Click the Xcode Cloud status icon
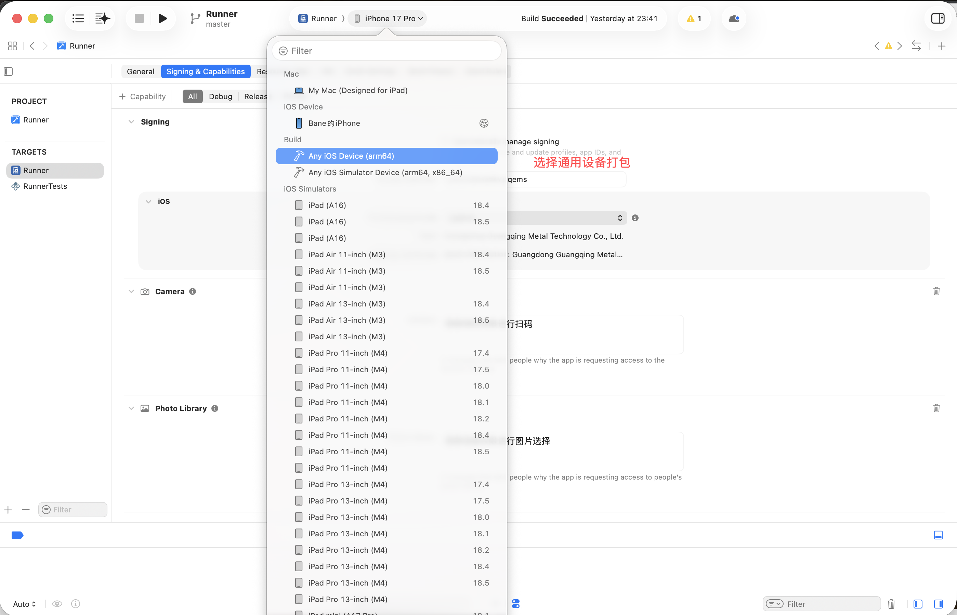957x615 pixels. (734, 18)
